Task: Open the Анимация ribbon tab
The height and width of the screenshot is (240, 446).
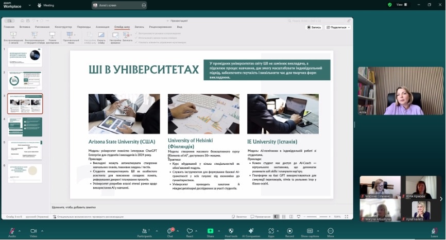Action: tap(102, 27)
